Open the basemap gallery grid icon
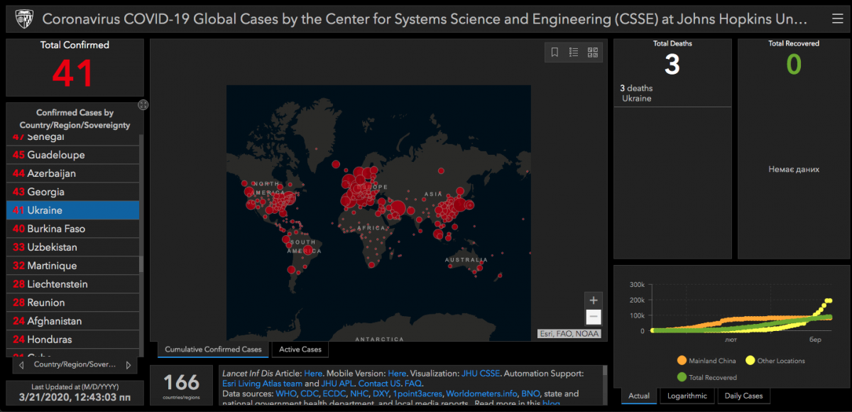Screen dimensions: 852x412 coord(593,52)
